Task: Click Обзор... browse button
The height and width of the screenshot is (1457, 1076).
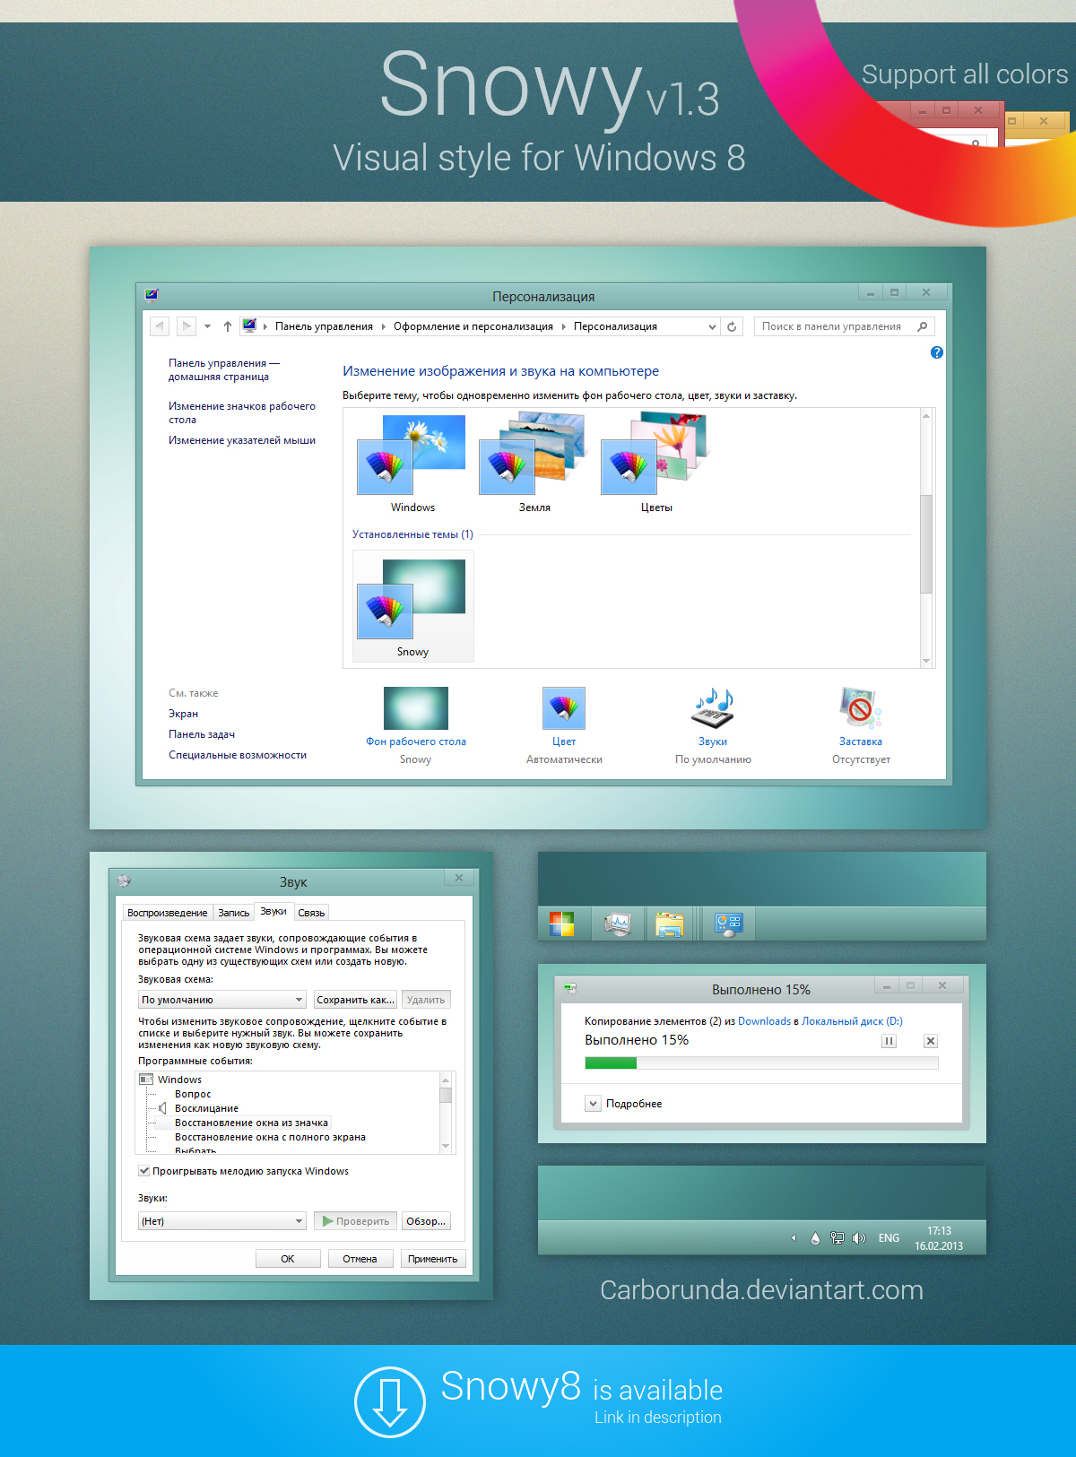Action: point(426,1221)
